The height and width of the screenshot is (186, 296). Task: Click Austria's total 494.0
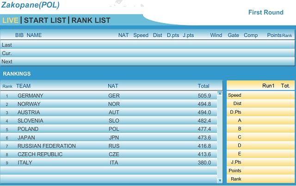[x=204, y=112]
